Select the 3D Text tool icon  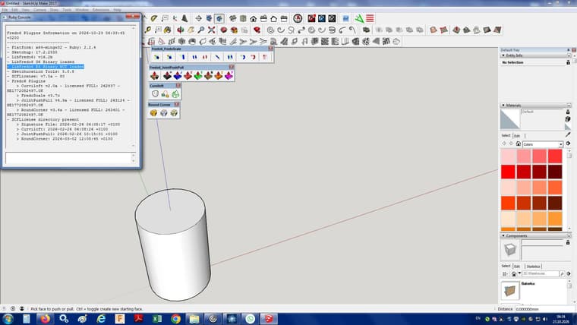pos(184,18)
